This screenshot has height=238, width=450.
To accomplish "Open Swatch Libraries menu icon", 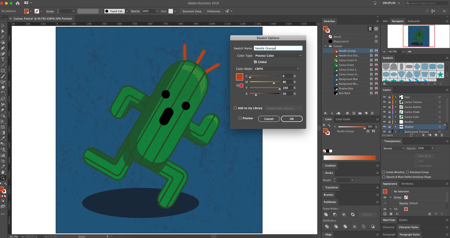I will pyautogui.click(x=325, y=113).
